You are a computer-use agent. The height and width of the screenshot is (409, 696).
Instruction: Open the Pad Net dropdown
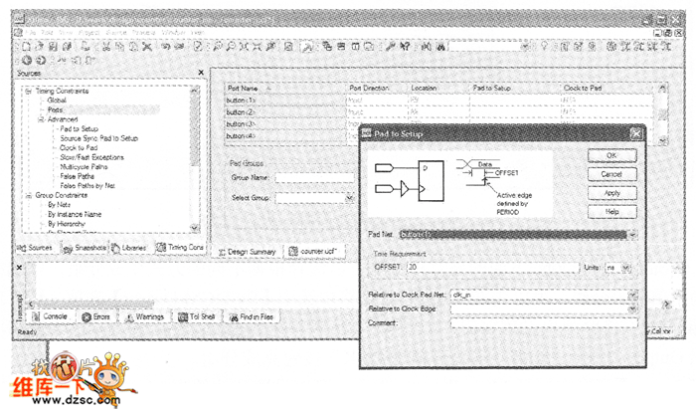(x=633, y=234)
